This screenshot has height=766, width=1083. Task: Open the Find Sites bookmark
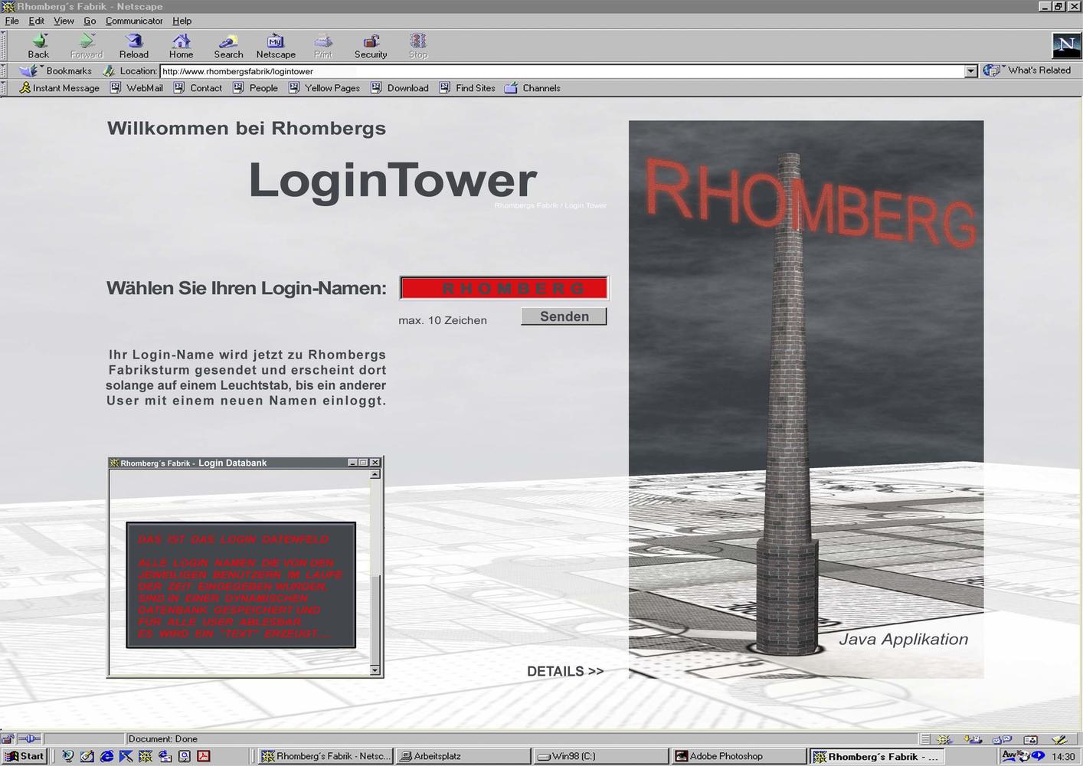click(467, 88)
